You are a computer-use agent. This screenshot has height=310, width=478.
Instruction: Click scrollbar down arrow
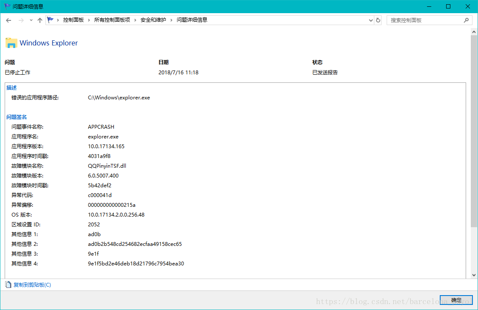point(474,275)
